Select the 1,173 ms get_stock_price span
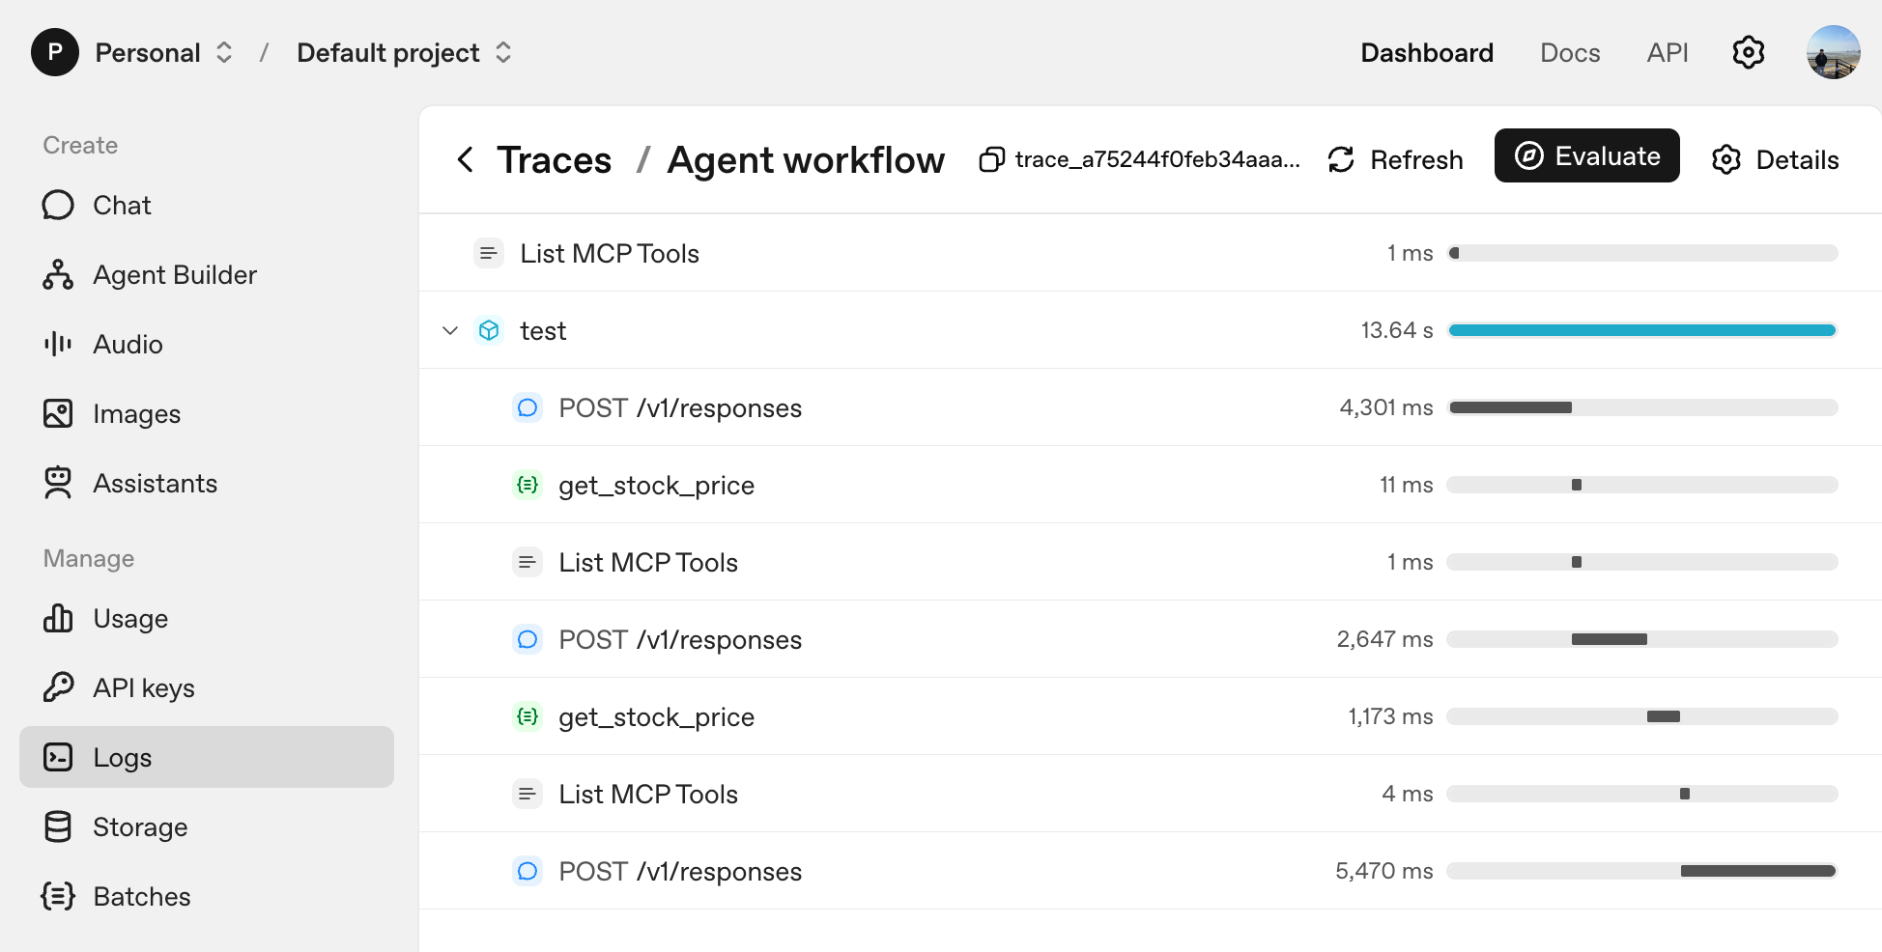 click(656, 716)
